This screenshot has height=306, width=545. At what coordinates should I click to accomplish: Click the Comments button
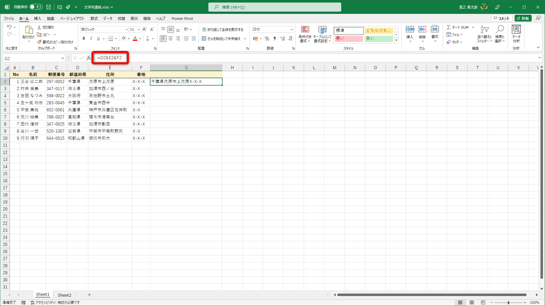point(502,18)
